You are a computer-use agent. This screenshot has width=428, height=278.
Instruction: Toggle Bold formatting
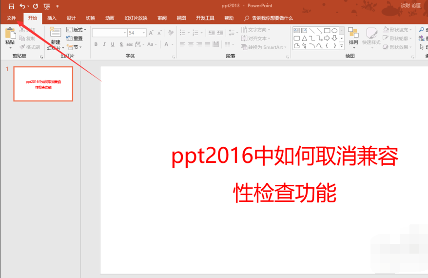coord(96,44)
